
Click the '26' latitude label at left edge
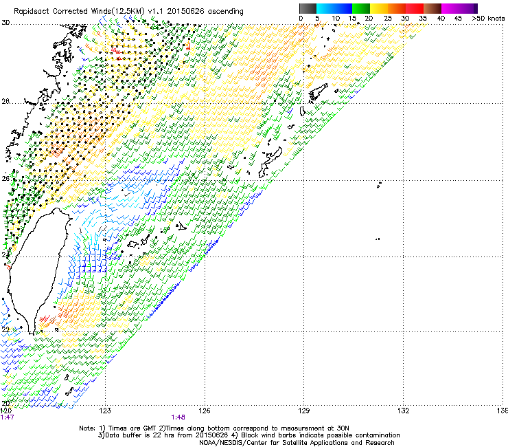click(5, 179)
